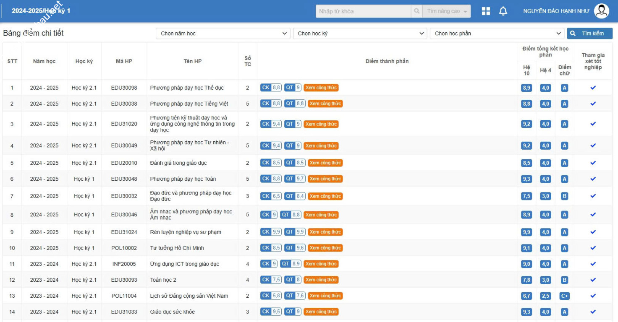Open the apps grid menu icon
This screenshot has height=322, width=618.
click(x=486, y=11)
